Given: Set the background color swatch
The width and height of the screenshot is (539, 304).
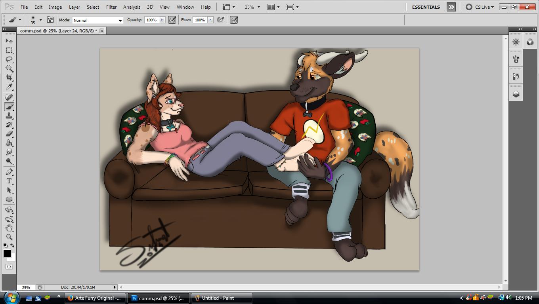Looking at the screenshot, I should point(13,258).
